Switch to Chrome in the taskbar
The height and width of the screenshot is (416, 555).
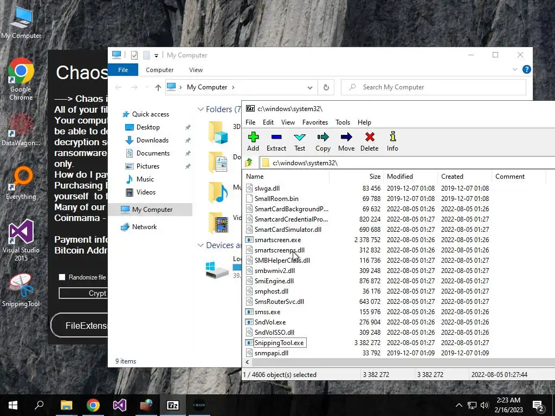93,405
